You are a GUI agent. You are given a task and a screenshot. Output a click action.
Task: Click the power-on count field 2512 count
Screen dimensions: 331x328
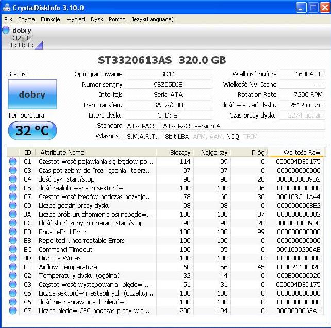coord(302,105)
